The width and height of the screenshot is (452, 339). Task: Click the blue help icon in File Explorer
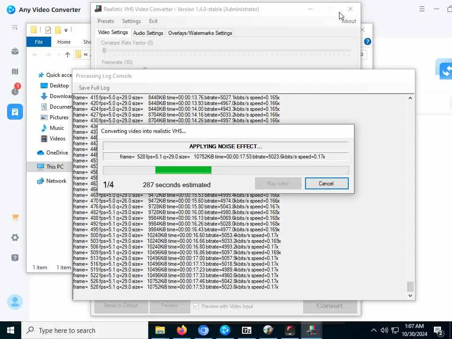point(368,41)
